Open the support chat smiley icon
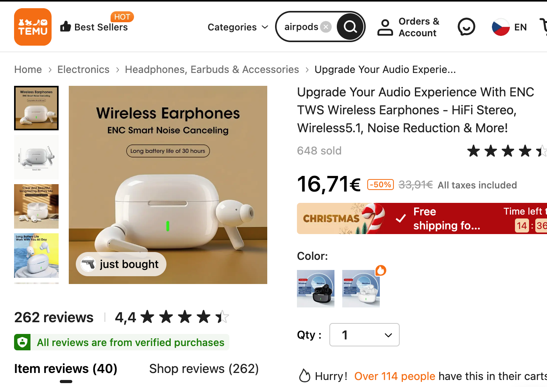 [466, 27]
